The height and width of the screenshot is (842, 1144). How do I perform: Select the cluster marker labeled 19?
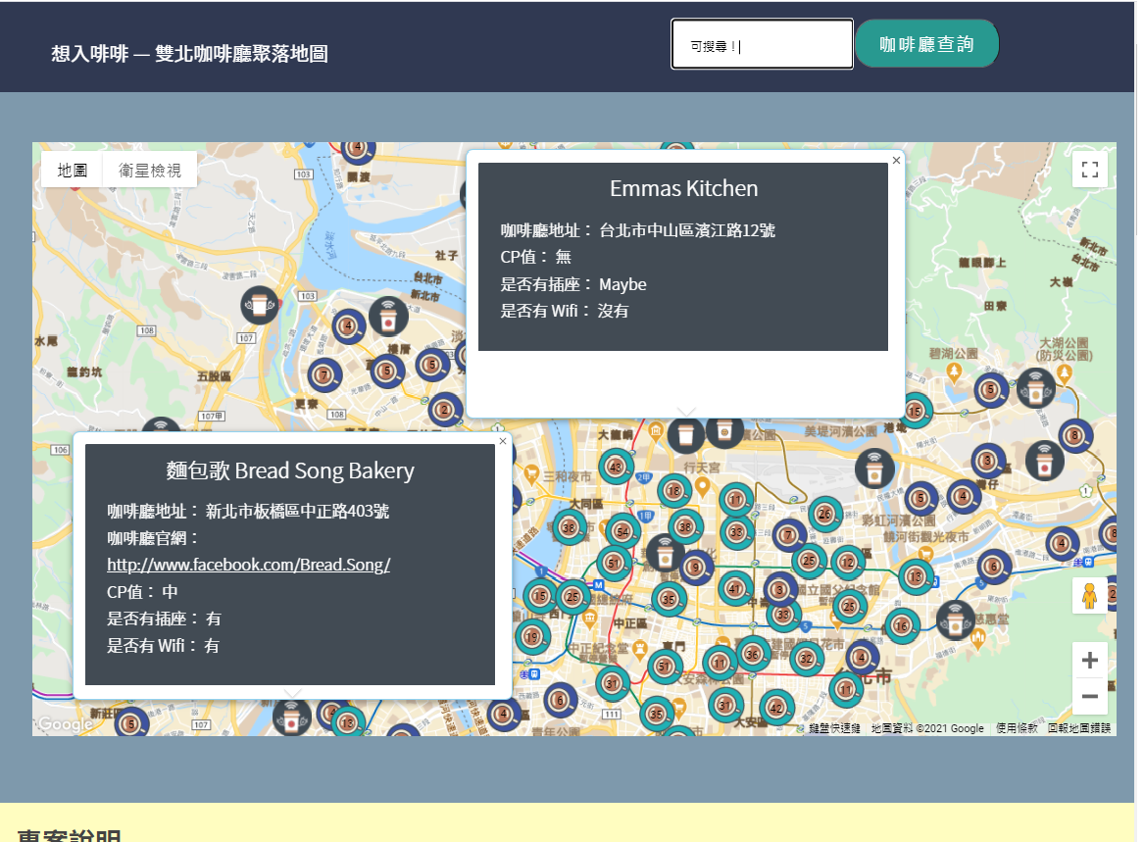(532, 637)
